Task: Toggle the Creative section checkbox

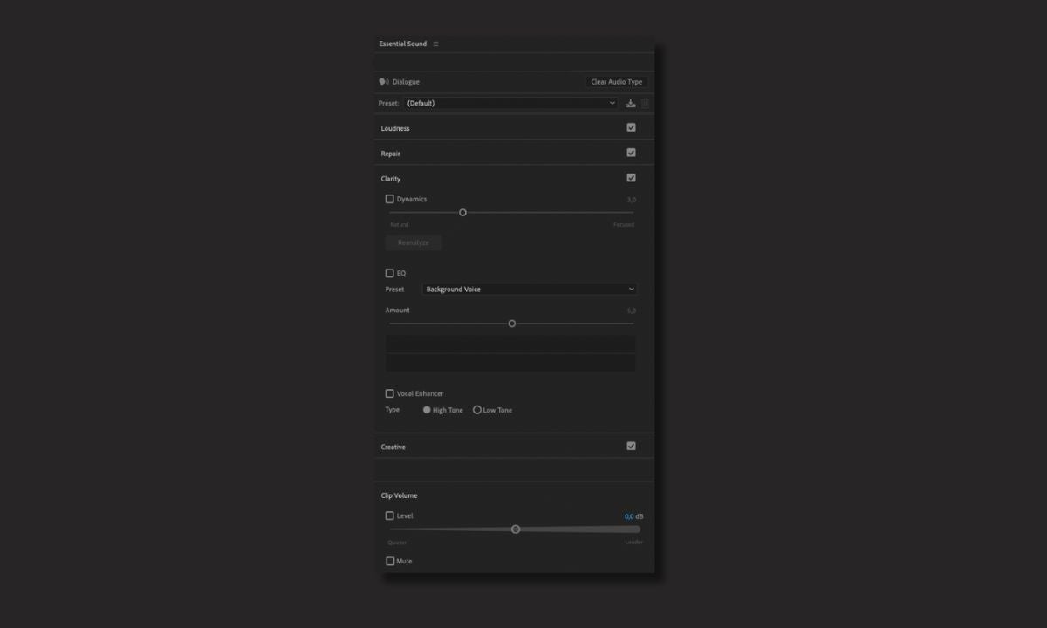Action: 631,446
